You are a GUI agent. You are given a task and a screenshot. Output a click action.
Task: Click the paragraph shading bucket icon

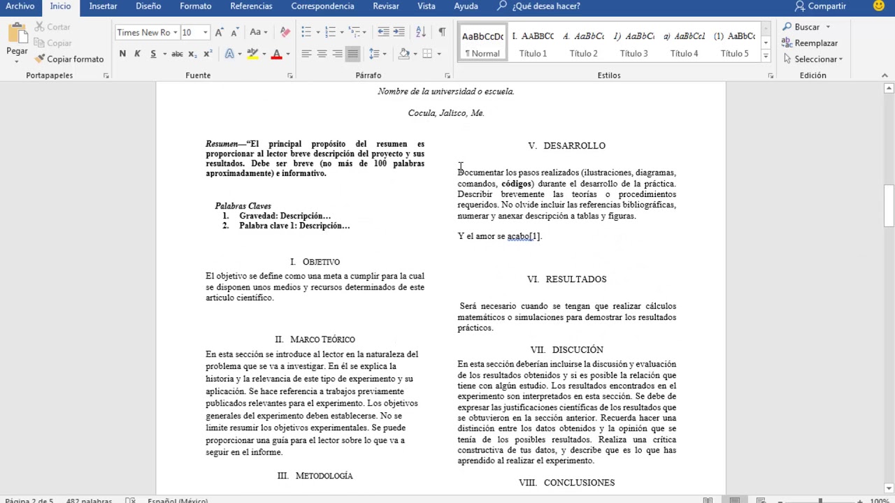tap(404, 54)
